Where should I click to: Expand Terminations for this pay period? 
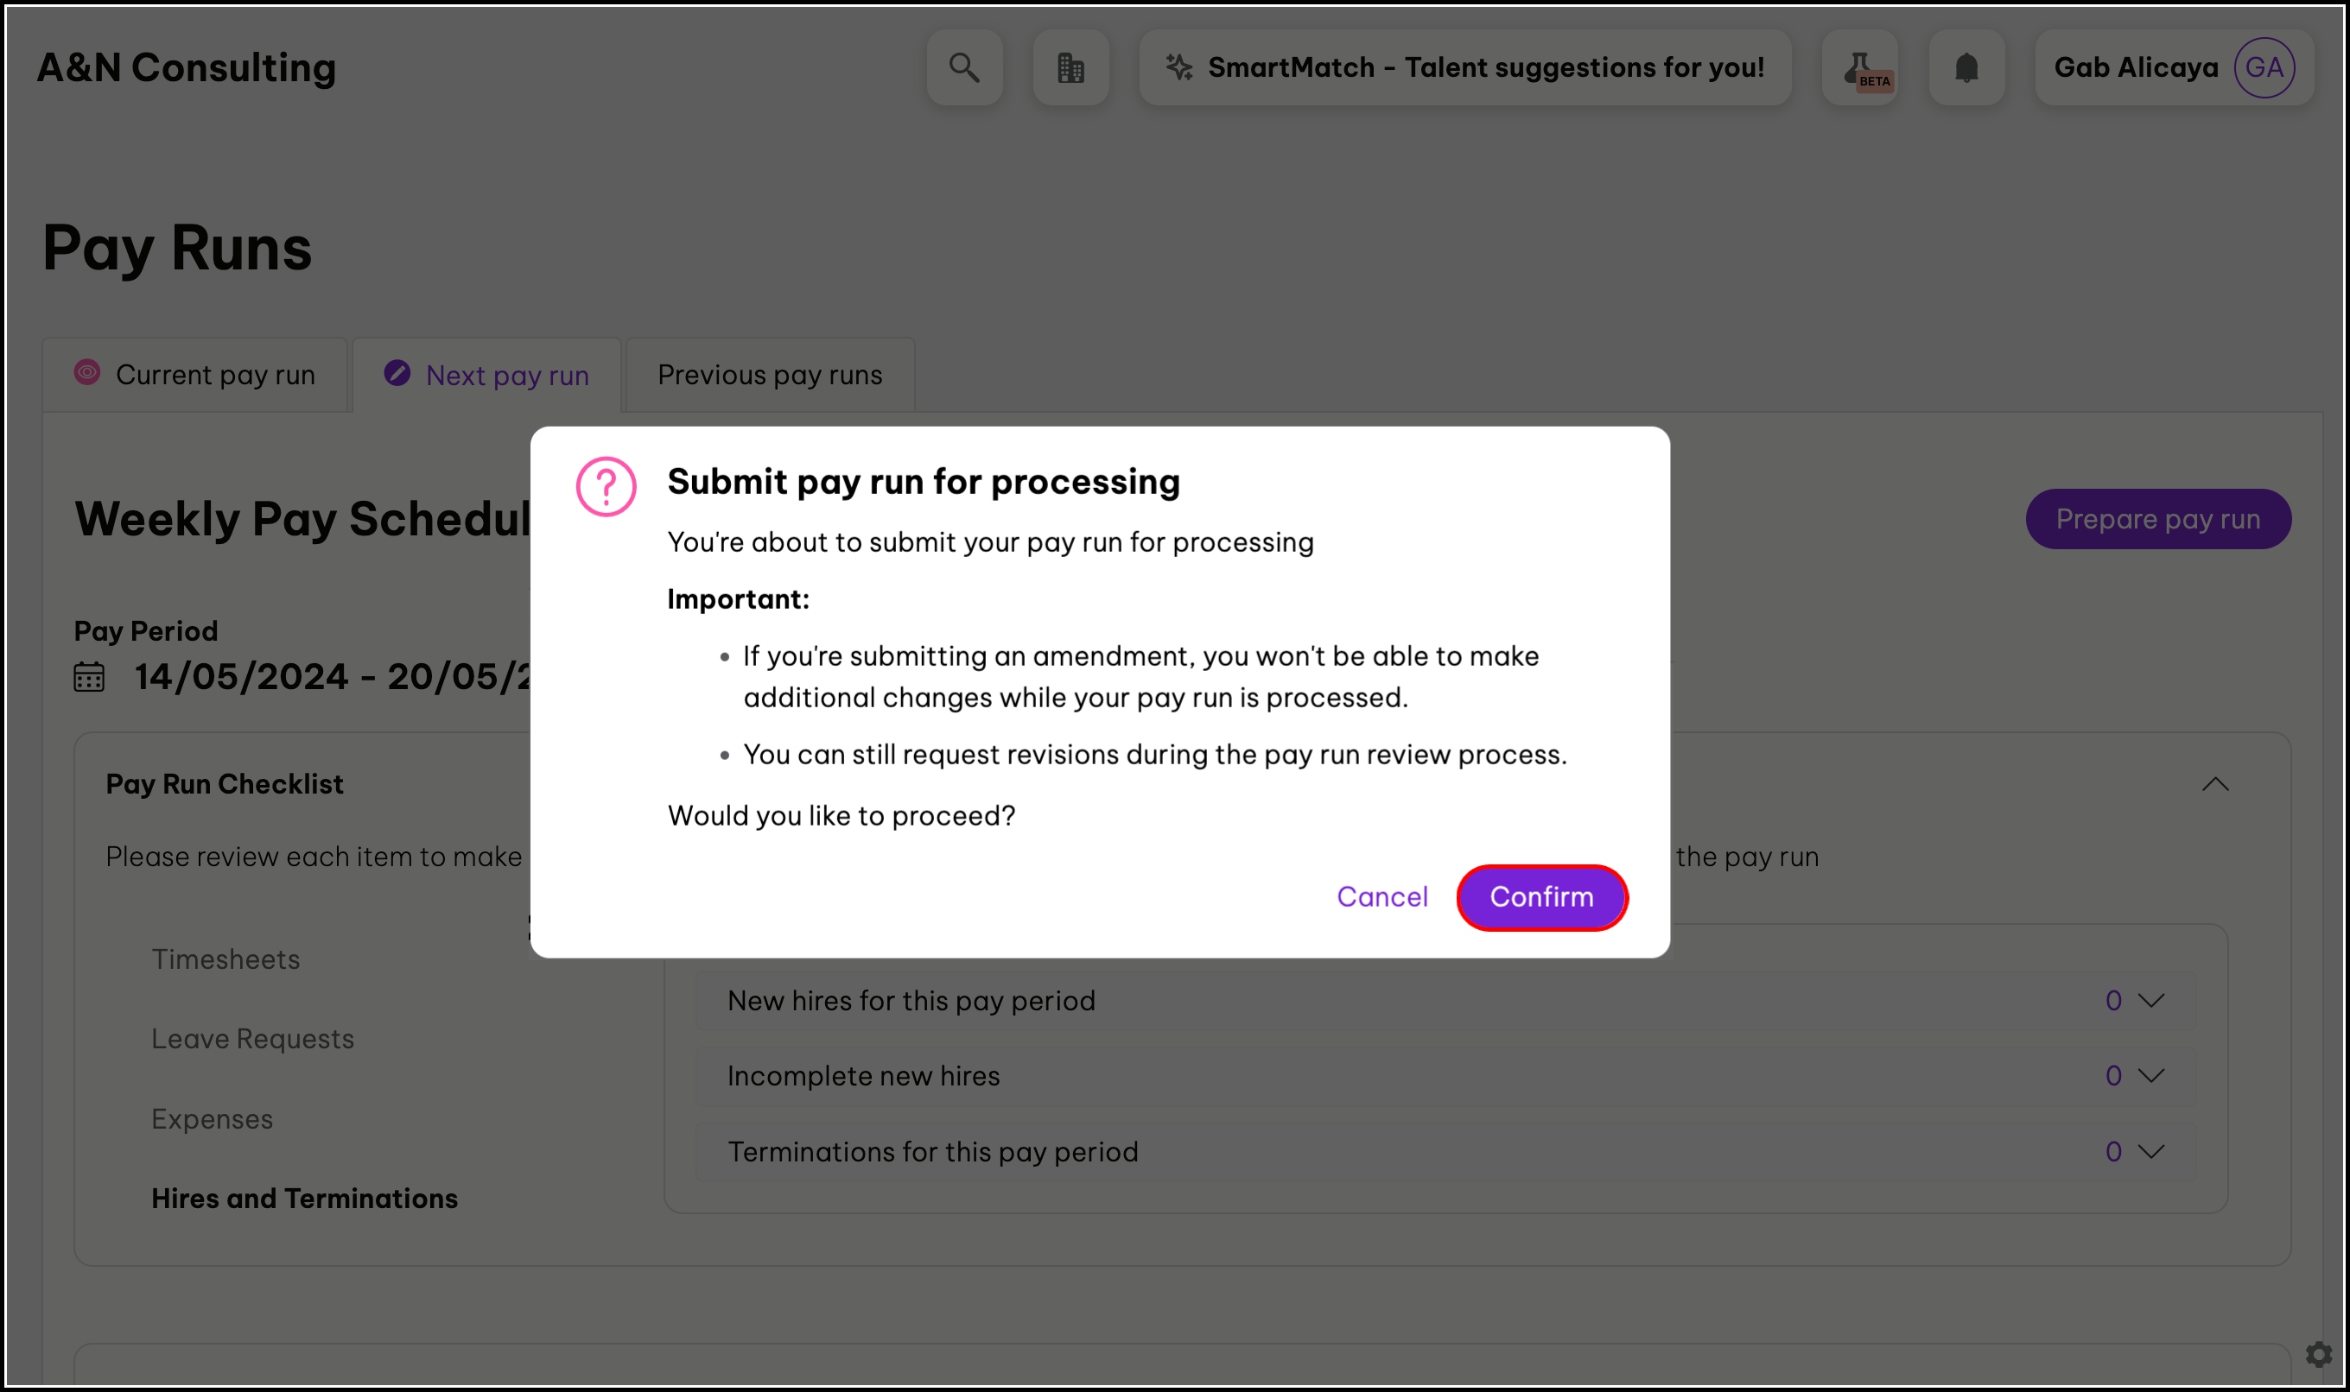2150,1152
